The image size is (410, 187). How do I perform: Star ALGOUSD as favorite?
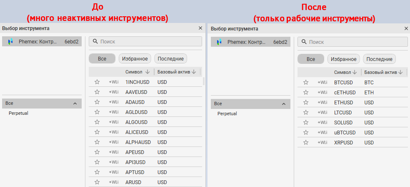click(x=97, y=122)
